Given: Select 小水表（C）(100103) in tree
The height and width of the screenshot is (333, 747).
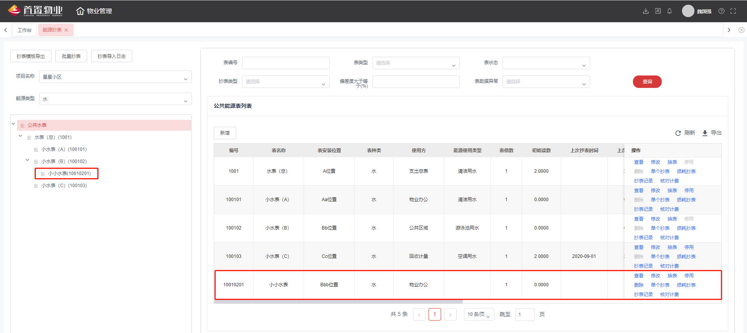Looking at the screenshot, I should (64, 186).
